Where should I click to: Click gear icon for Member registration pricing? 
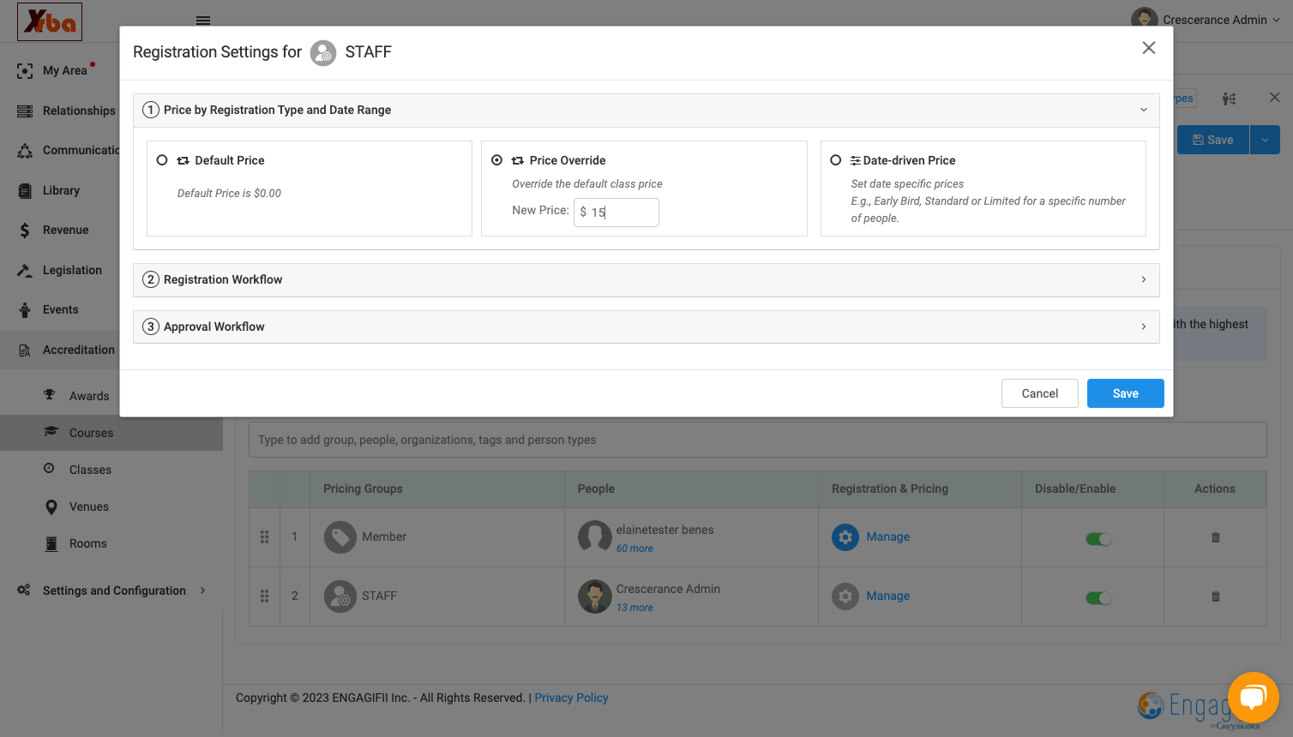click(x=845, y=537)
